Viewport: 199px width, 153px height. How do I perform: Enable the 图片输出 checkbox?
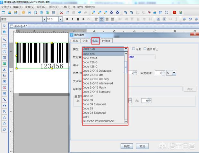(x=145, y=49)
